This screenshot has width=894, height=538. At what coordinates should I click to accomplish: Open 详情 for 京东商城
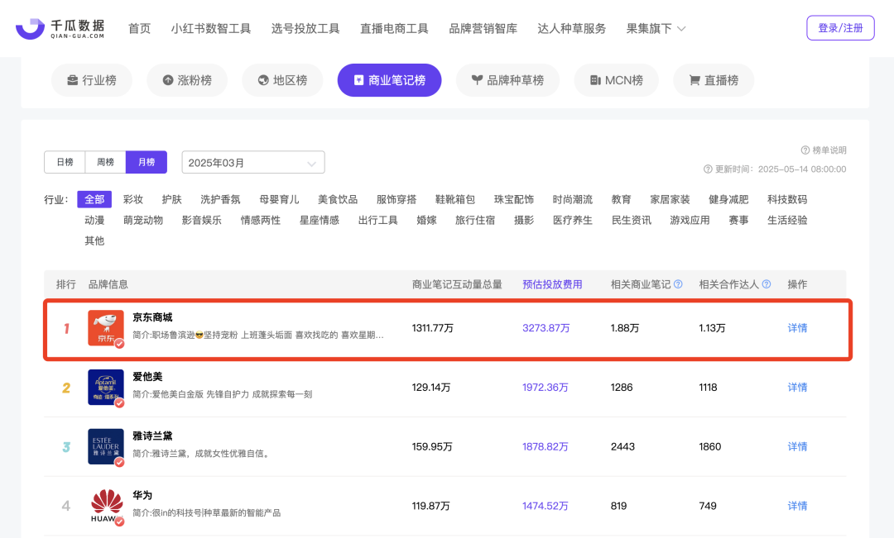pyautogui.click(x=796, y=328)
